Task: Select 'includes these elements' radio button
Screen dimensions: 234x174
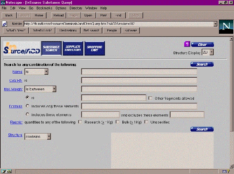Action: click(27, 114)
